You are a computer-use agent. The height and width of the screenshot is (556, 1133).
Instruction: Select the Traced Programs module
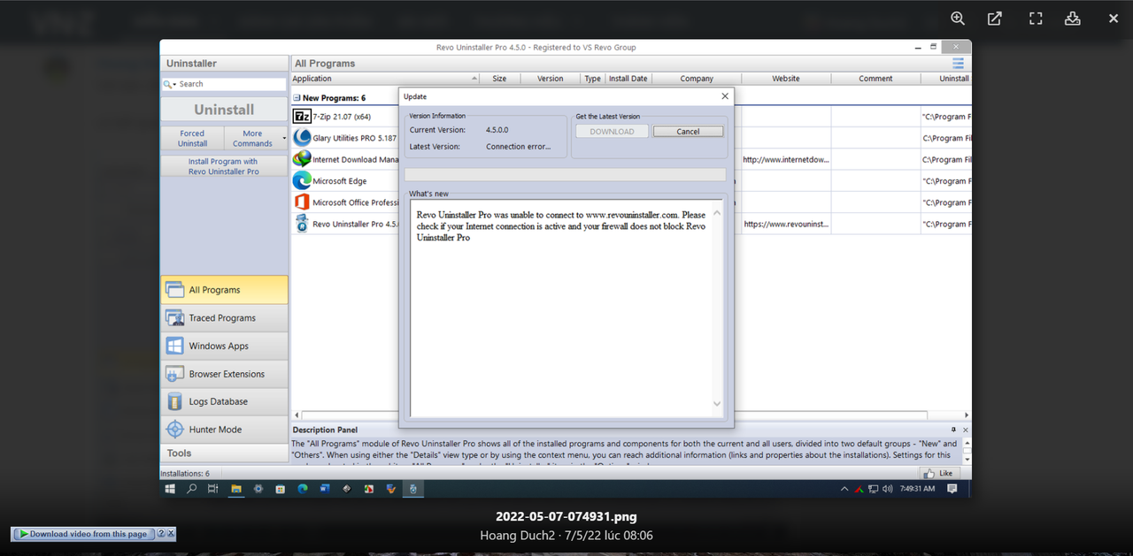tap(225, 318)
